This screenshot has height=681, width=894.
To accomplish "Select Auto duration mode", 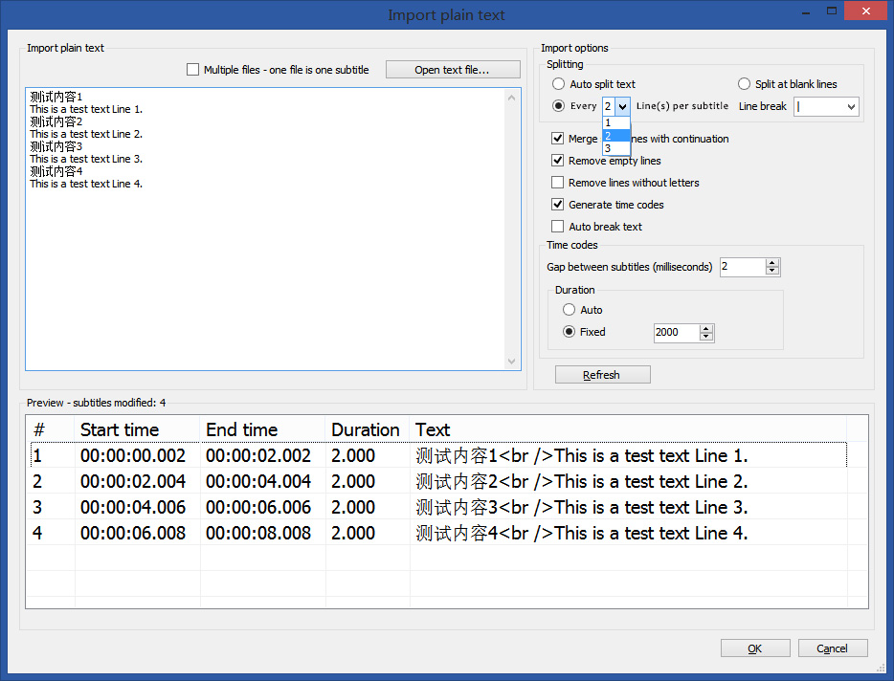I will [570, 309].
